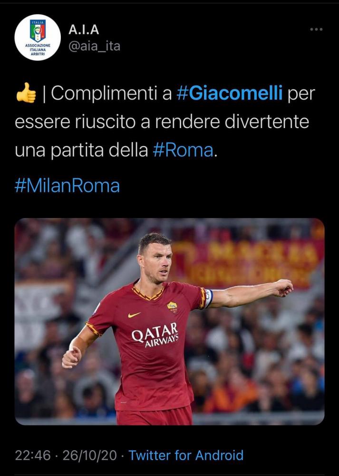Open the A.I.A profile avatar

[x=38, y=37]
